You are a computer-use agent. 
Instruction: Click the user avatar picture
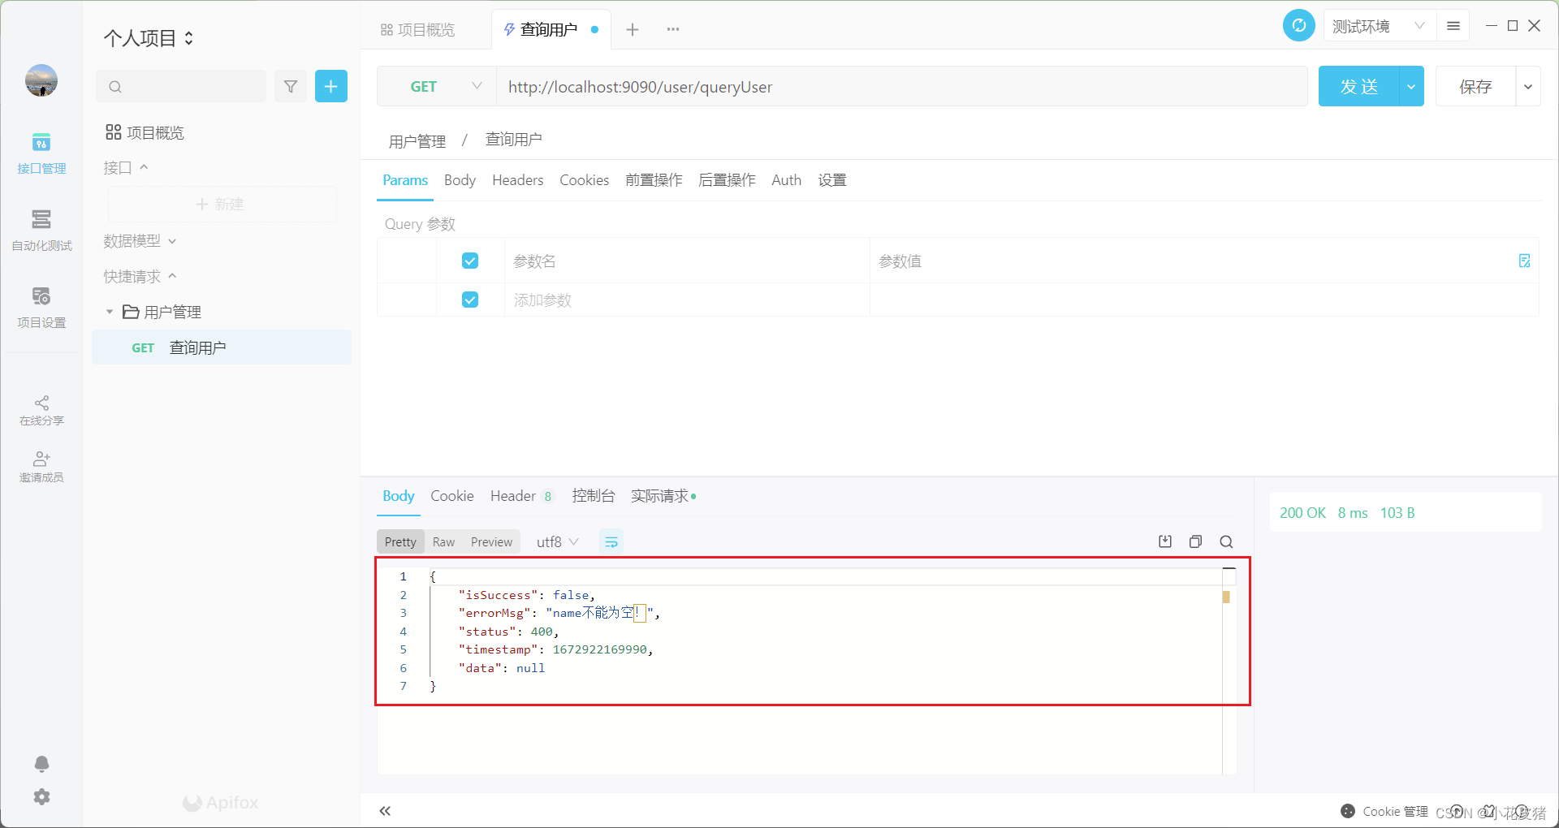41,80
